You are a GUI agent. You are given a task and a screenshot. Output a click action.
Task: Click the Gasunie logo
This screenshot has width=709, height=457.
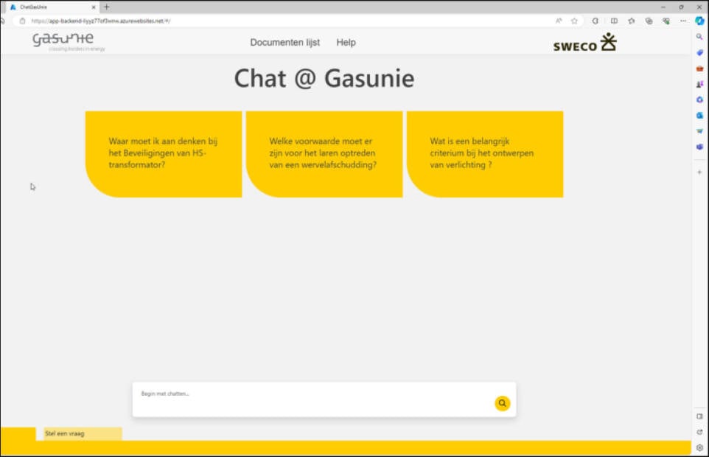click(x=63, y=41)
